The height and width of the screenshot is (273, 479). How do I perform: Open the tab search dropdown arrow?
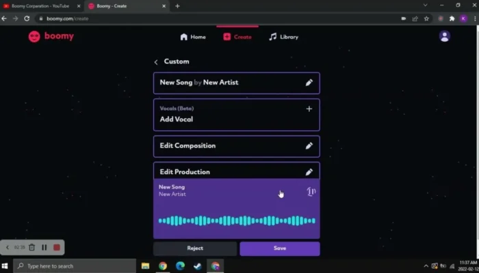coord(425,5)
